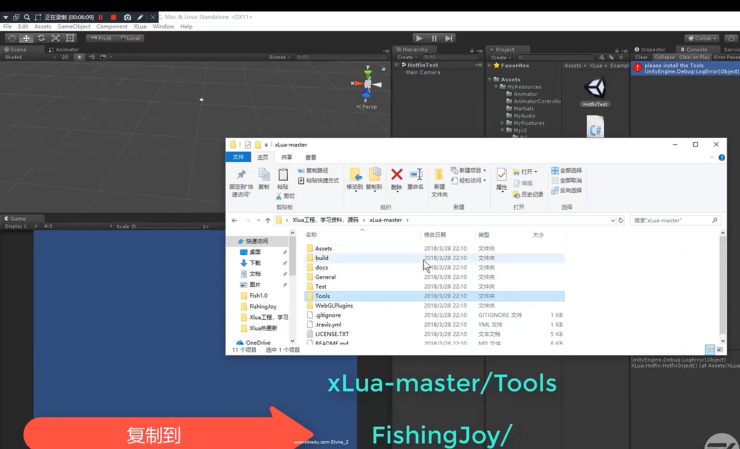Click the Explorer Back navigation arrow
This screenshot has width=740, height=449.
[x=234, y=221]
